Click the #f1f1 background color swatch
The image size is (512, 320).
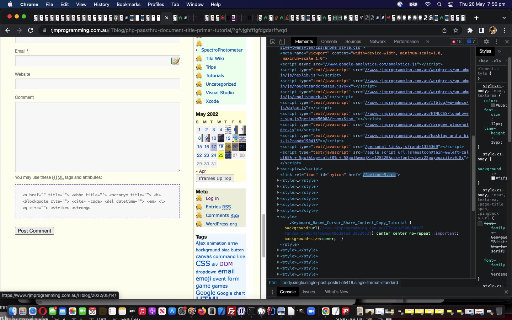493,178
